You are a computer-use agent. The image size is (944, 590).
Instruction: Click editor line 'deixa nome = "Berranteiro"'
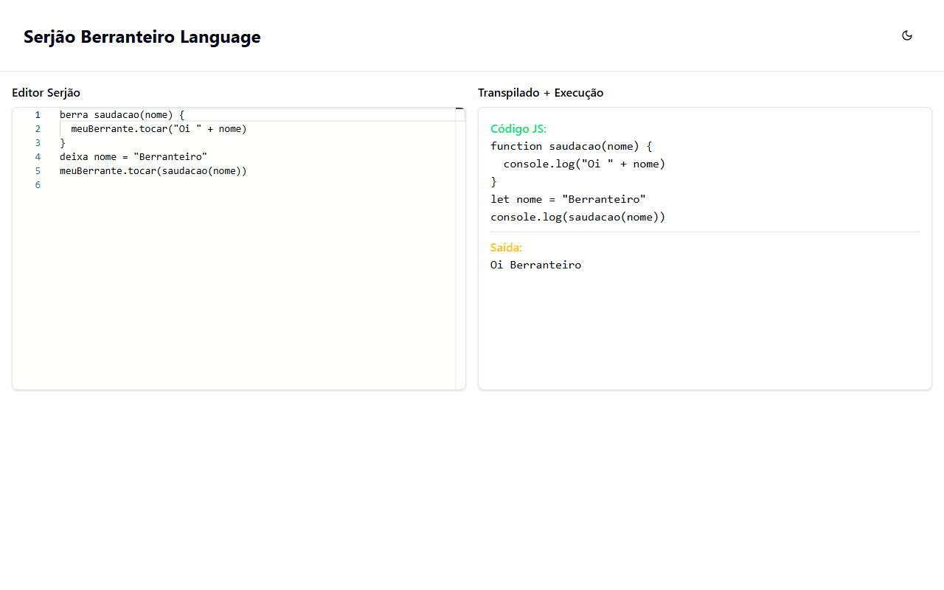(x=133, y=157)
